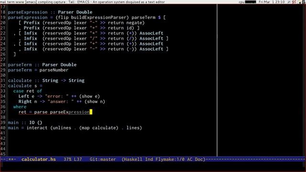The height and width of the screenshot is (172, 306).
Task: Switch to the capture workspace
Action: point(59,2)
